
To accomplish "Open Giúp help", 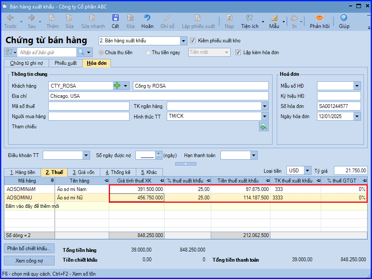I will pyautogui.click(x=344, y=21).
